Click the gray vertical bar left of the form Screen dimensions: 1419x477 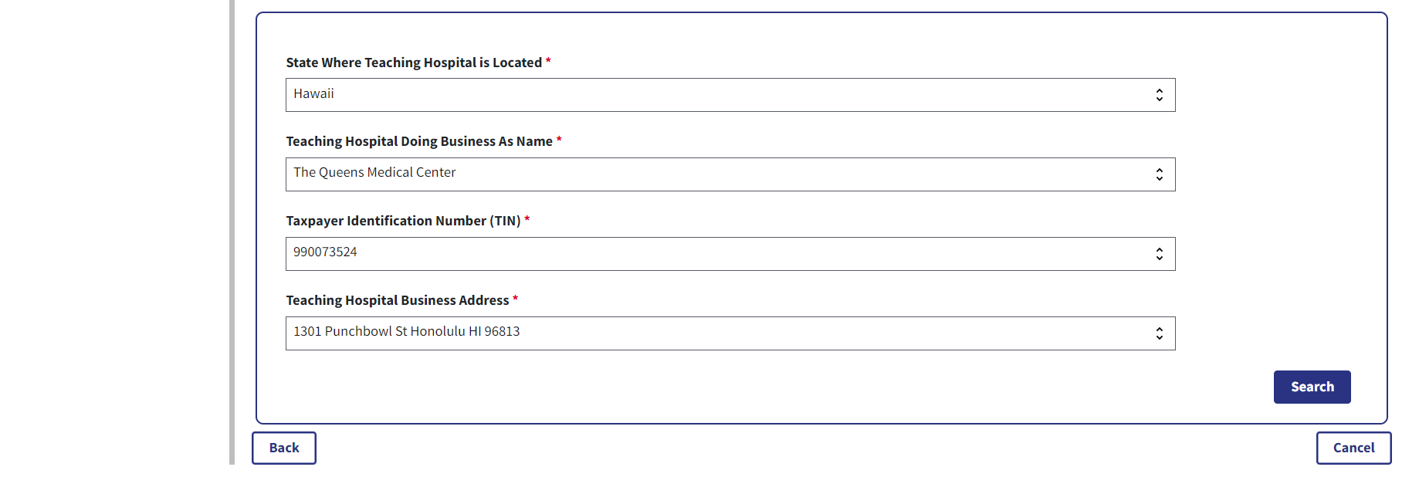point(232,232)
